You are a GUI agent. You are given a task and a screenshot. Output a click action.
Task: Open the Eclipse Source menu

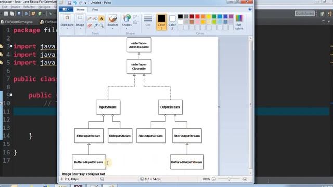[15, 7]
